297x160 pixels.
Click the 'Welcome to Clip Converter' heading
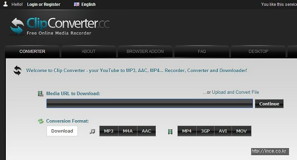click(x=137, y=71)
